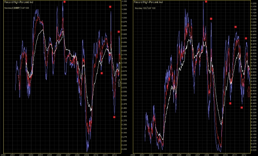
Task: Click the 0.025 axis value on the Nasdaq 100 chart
Action: coord(254,150)
